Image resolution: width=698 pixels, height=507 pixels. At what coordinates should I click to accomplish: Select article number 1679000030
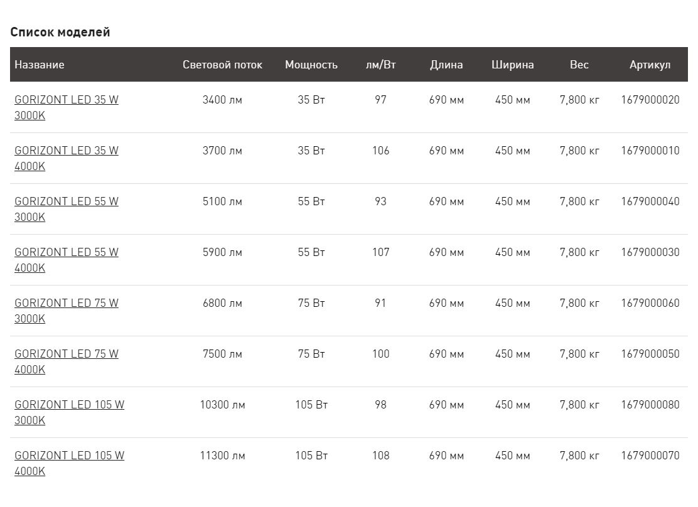tap(650, 252)
